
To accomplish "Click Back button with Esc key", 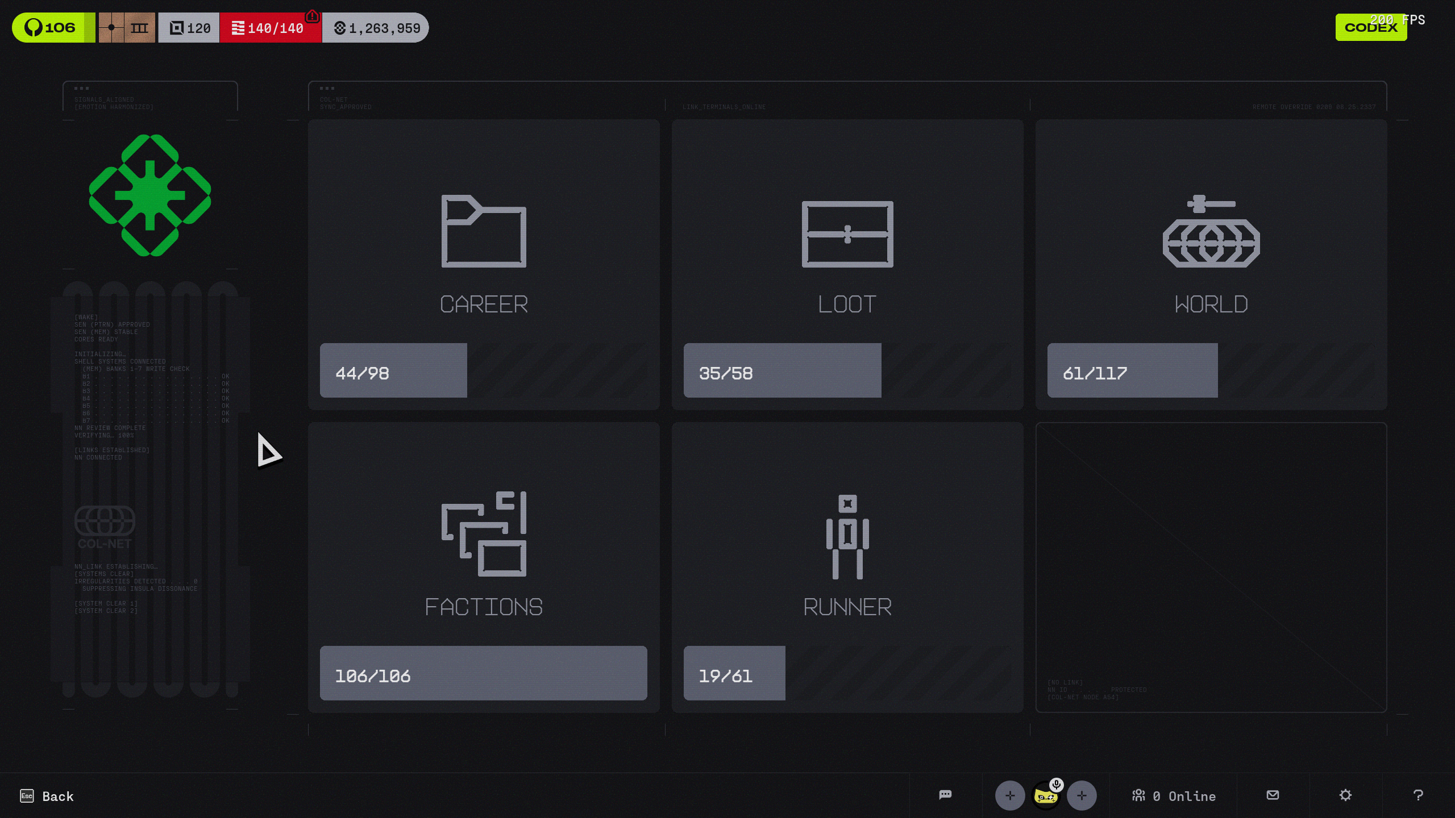I will (47, 796).
